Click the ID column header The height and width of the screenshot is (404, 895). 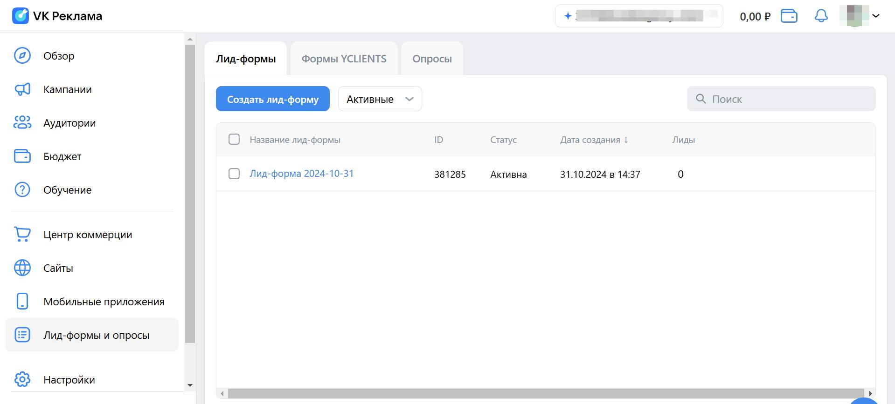[x=438, y=140]
